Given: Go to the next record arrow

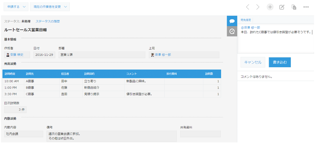Looking at the screenshot, I should [x=258, y=7].
